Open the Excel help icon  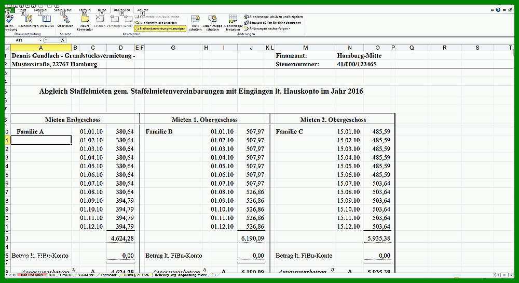pos(498,10)
